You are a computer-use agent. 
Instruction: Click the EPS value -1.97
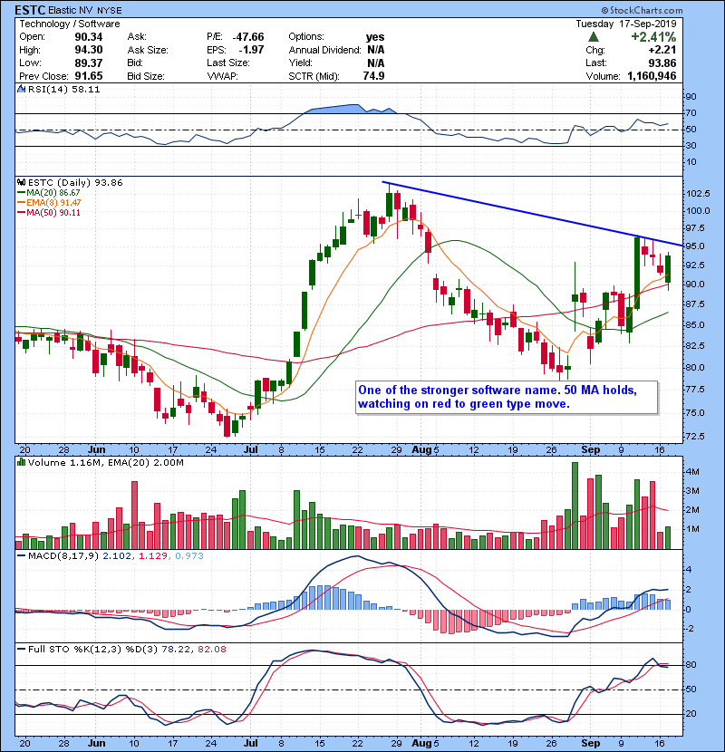[251, 50]
